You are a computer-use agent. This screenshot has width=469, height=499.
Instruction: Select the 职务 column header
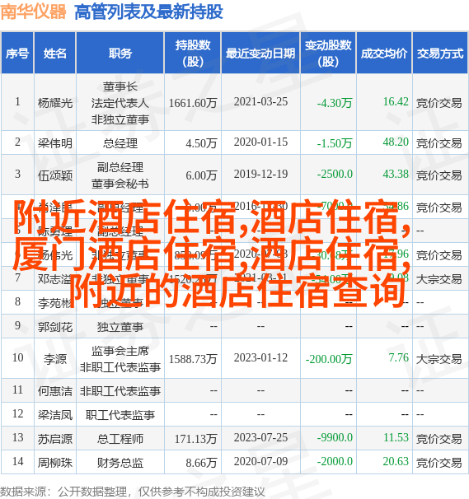(x=120, y=53)
